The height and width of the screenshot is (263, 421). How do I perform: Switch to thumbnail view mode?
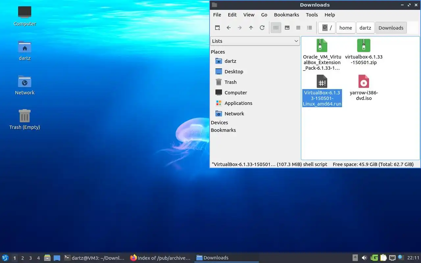pos(287,28)
